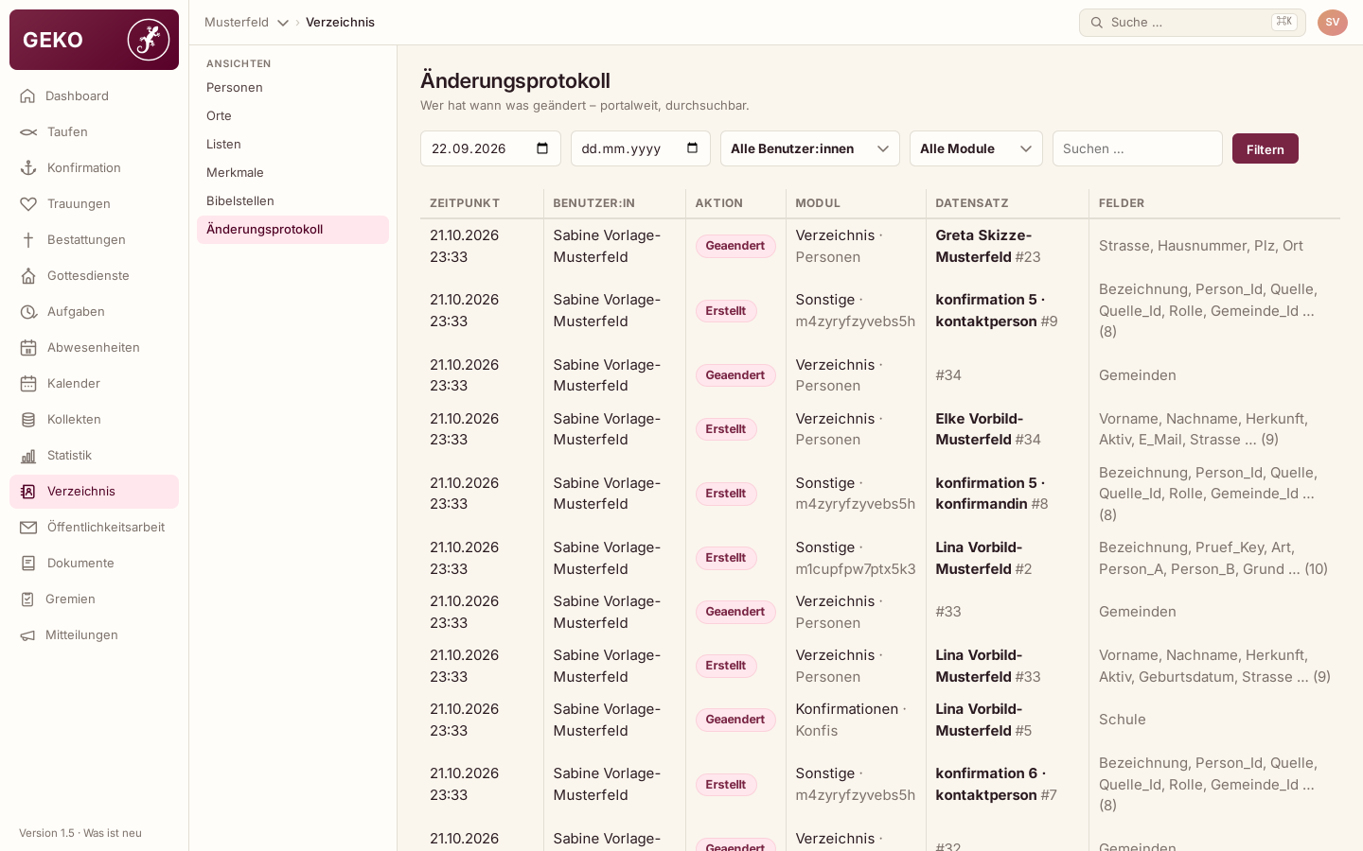The image size is (1363, 851).
Task: Click the konfirmation 6 kontaktperson #7 record
Action: pos(997,784)
